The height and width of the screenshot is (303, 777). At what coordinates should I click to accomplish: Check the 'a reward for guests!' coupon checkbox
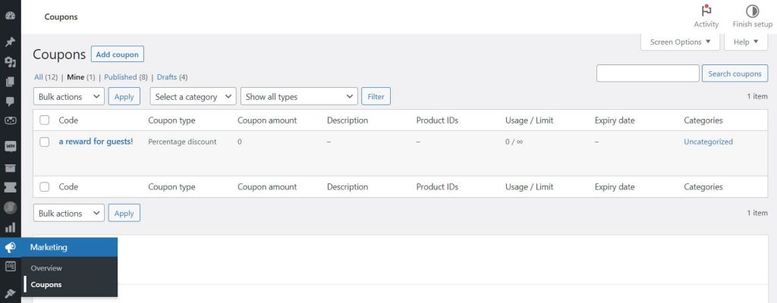pos(45,142)
